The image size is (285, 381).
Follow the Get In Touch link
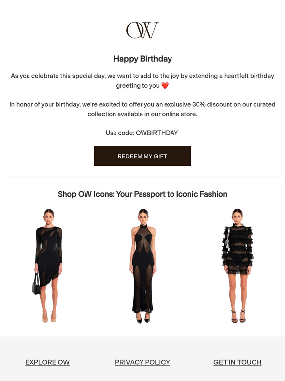(x=237, y=362)
